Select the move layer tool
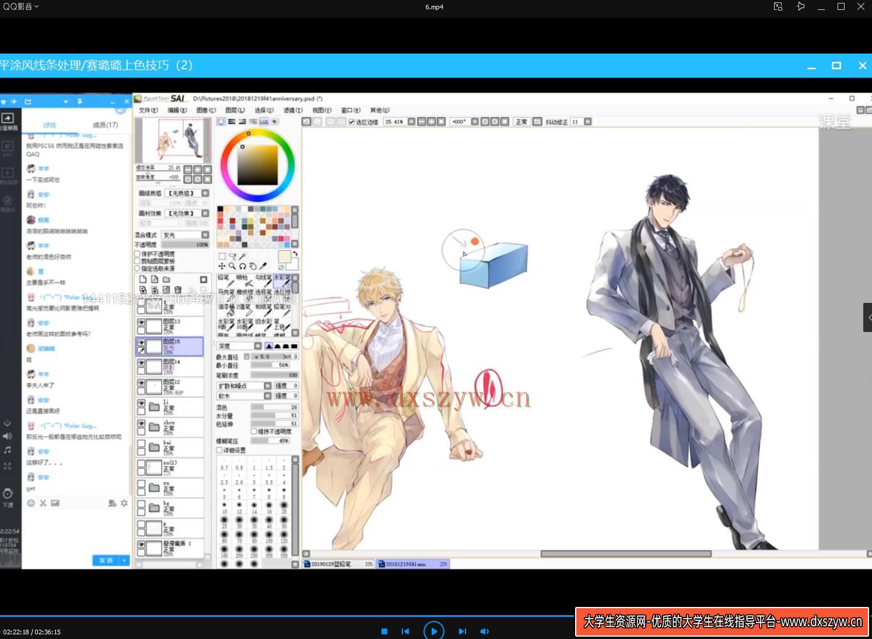 [x=222, y=266]
